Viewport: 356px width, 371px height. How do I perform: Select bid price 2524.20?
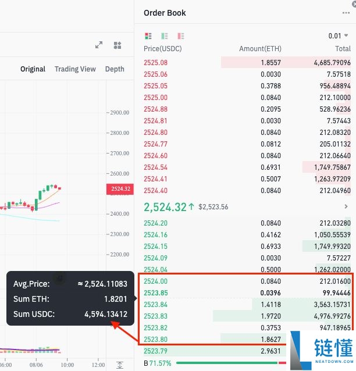[155, 223]
